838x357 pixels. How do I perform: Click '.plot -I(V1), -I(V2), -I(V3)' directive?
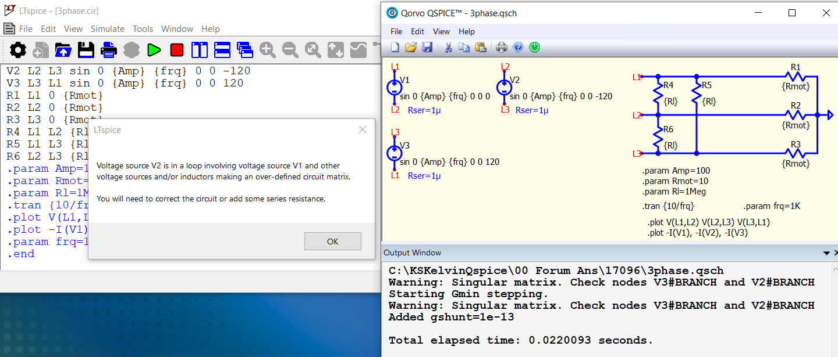pyautogui.click(x=698, y=233)
